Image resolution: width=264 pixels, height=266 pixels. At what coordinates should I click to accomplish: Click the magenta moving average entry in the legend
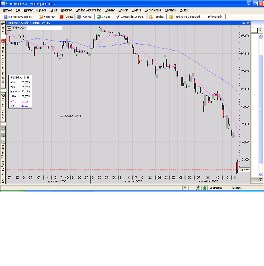click(x=19, y=102)
